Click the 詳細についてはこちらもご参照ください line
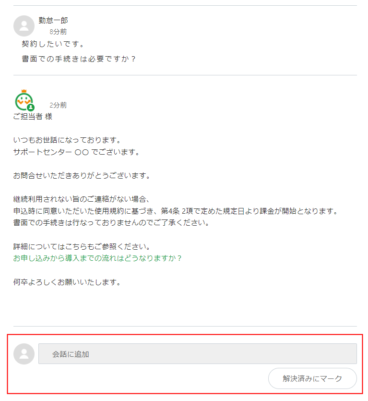Viewport: 368px width, 401px height. click(x=82, y=246)
